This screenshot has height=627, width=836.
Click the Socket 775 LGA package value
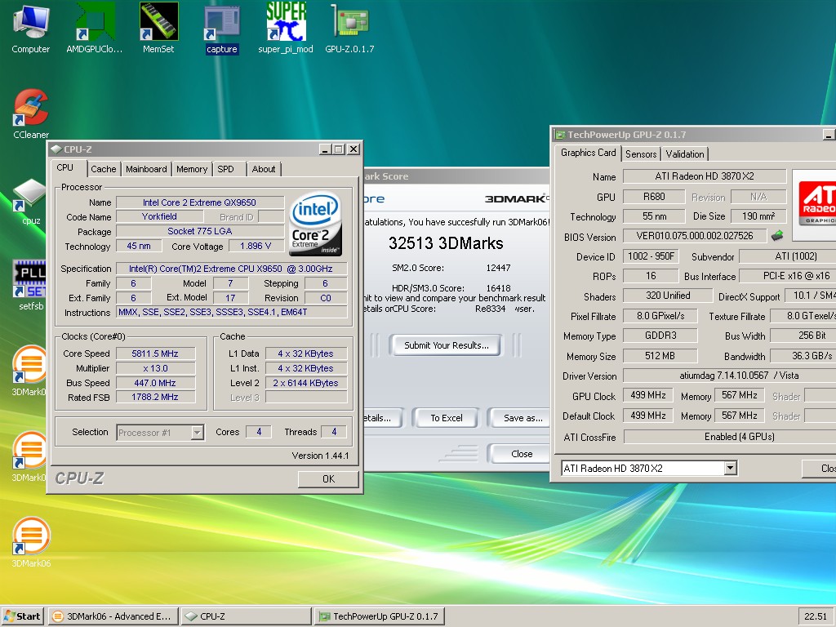coord(200,231)
